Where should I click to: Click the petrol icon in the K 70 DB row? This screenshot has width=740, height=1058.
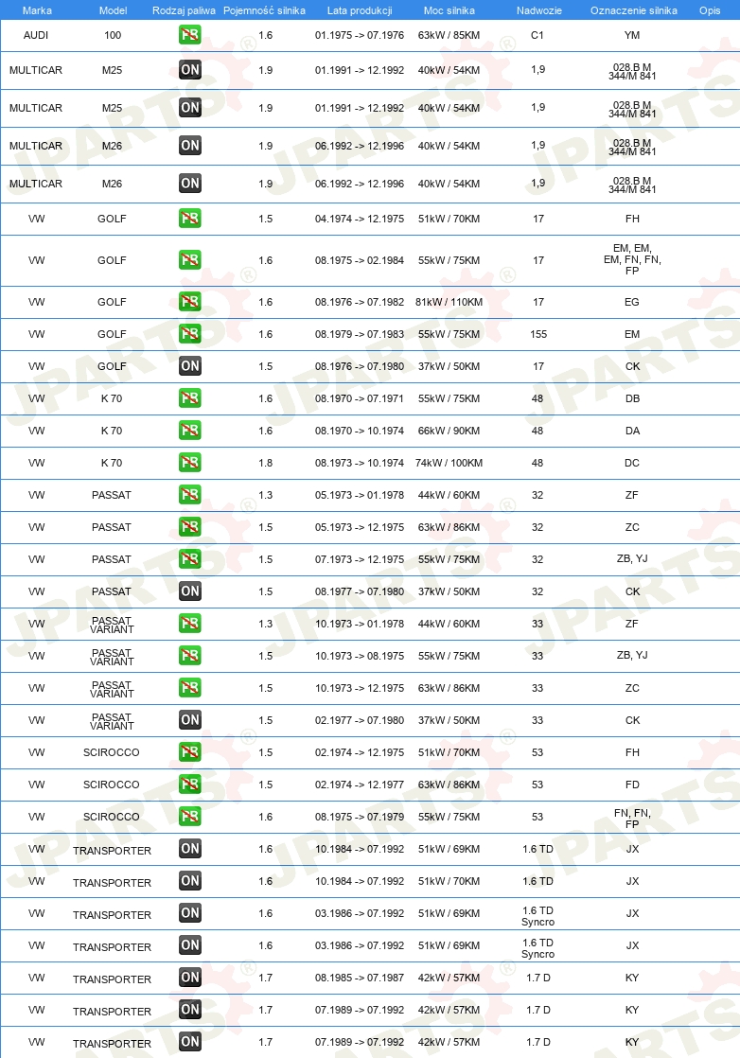[190, 398]
